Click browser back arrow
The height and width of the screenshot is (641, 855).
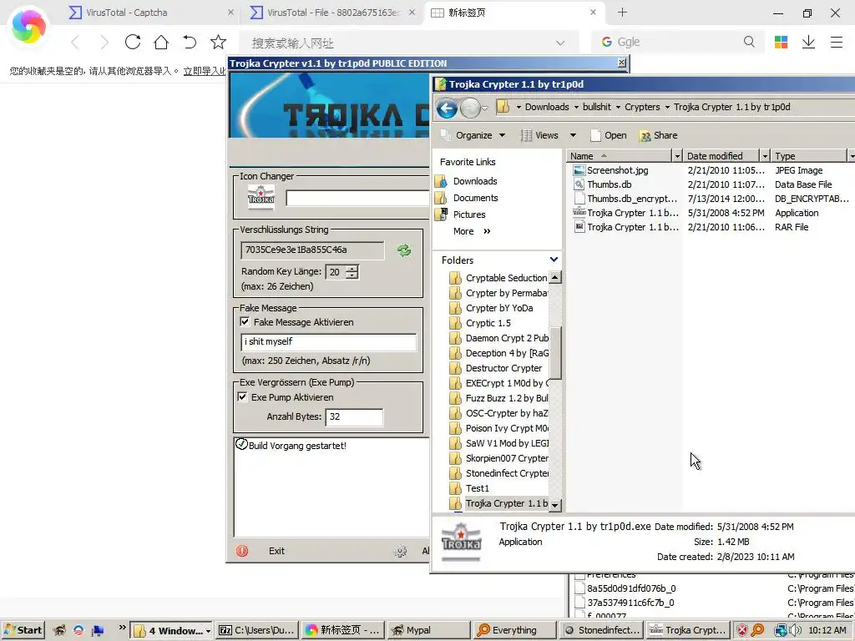tap(75, 42)
